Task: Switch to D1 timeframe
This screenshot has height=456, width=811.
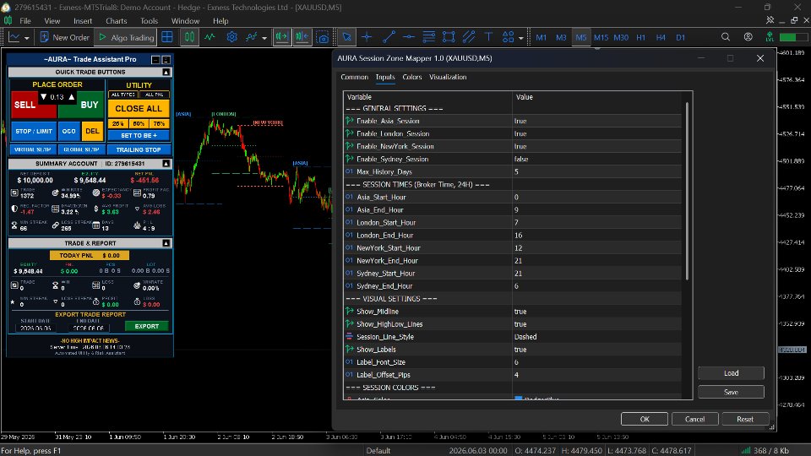Action: pos(680,37)
